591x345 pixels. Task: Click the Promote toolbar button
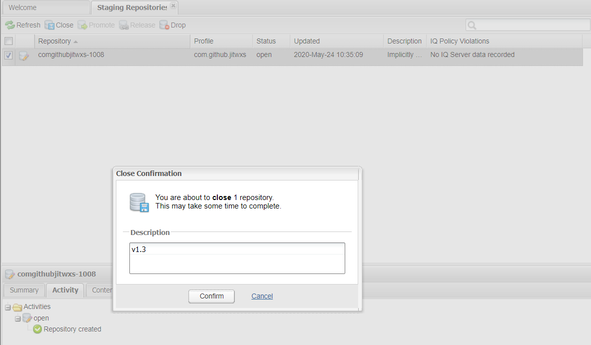click(96, 25)
